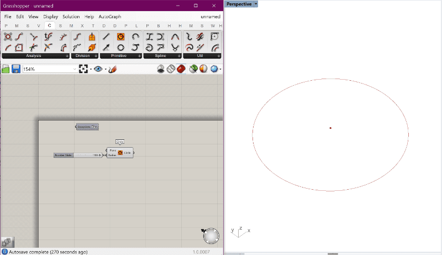442x255 pixels.
Task: Click the status bar feed icon beside Autosave message
Action: (x=4, y=252)
